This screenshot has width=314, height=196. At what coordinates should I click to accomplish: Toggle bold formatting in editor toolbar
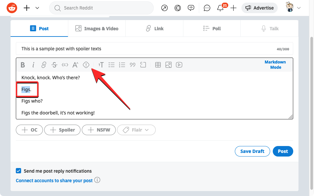tap(23, 65)
